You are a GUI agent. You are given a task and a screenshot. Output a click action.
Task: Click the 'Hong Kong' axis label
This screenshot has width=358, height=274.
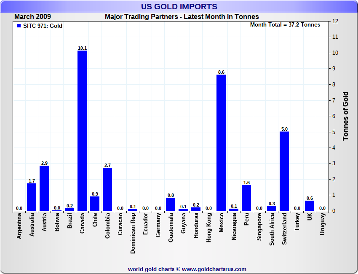[x=208, y=228]
